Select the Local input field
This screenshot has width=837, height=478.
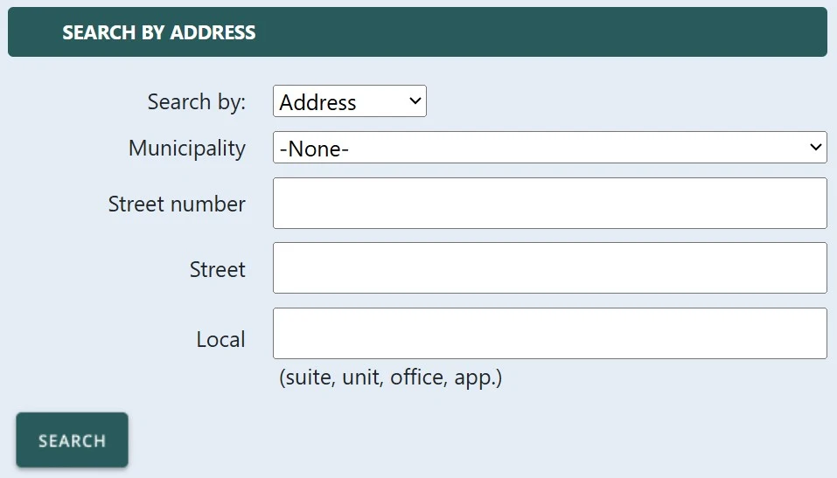click(548, 333)
